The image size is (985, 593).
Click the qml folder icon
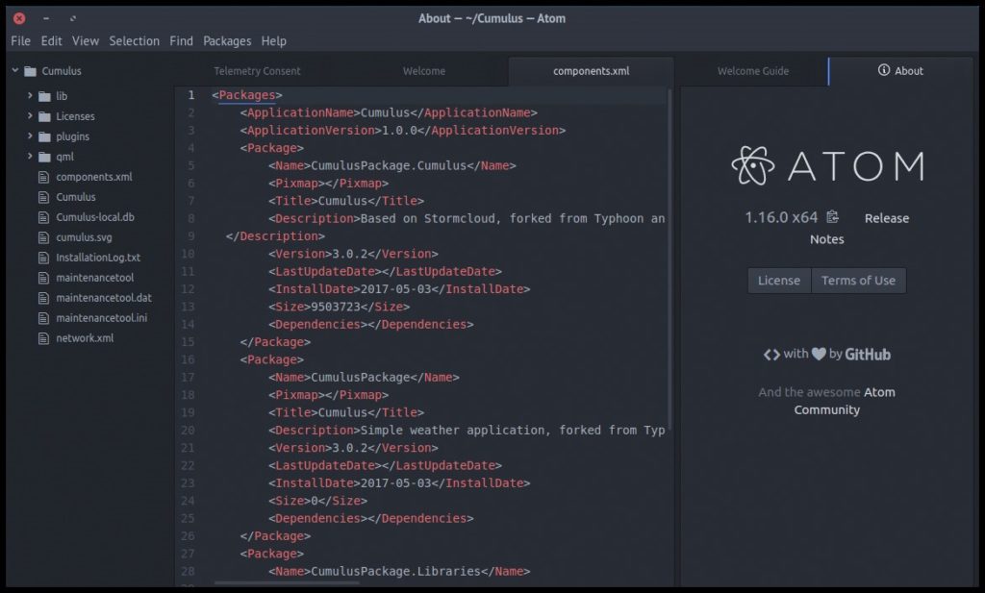(44, 157)
